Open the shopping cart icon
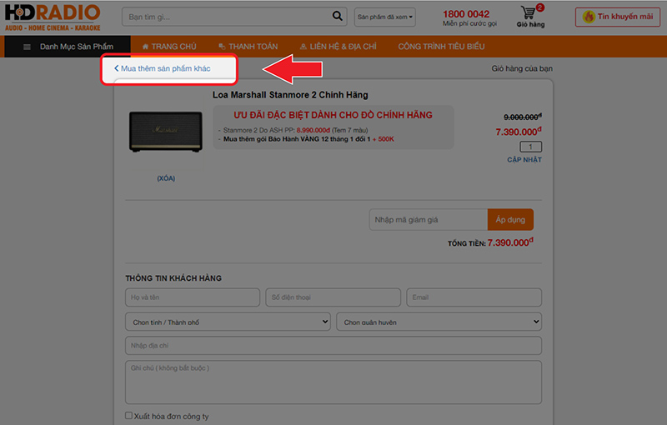667x425 pixels. pyautogui.click(x=528, y=13)
